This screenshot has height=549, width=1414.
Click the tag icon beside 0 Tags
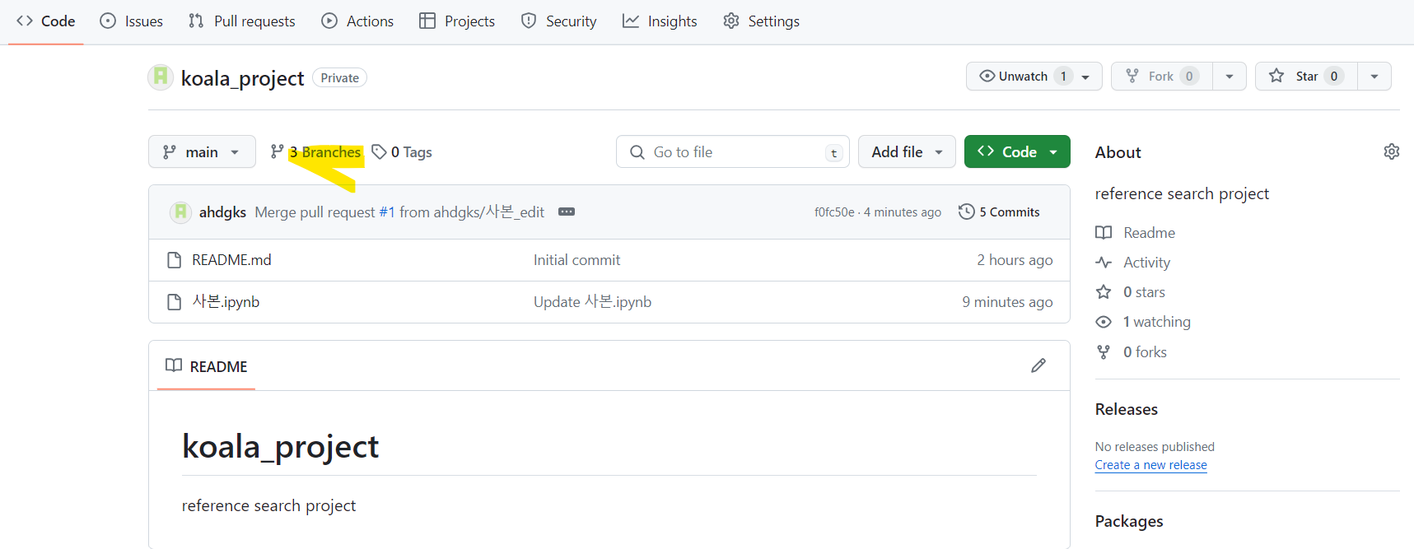[x=379, y=152]
